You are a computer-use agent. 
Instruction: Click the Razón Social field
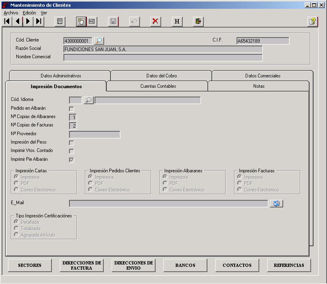tap(163, 49)
